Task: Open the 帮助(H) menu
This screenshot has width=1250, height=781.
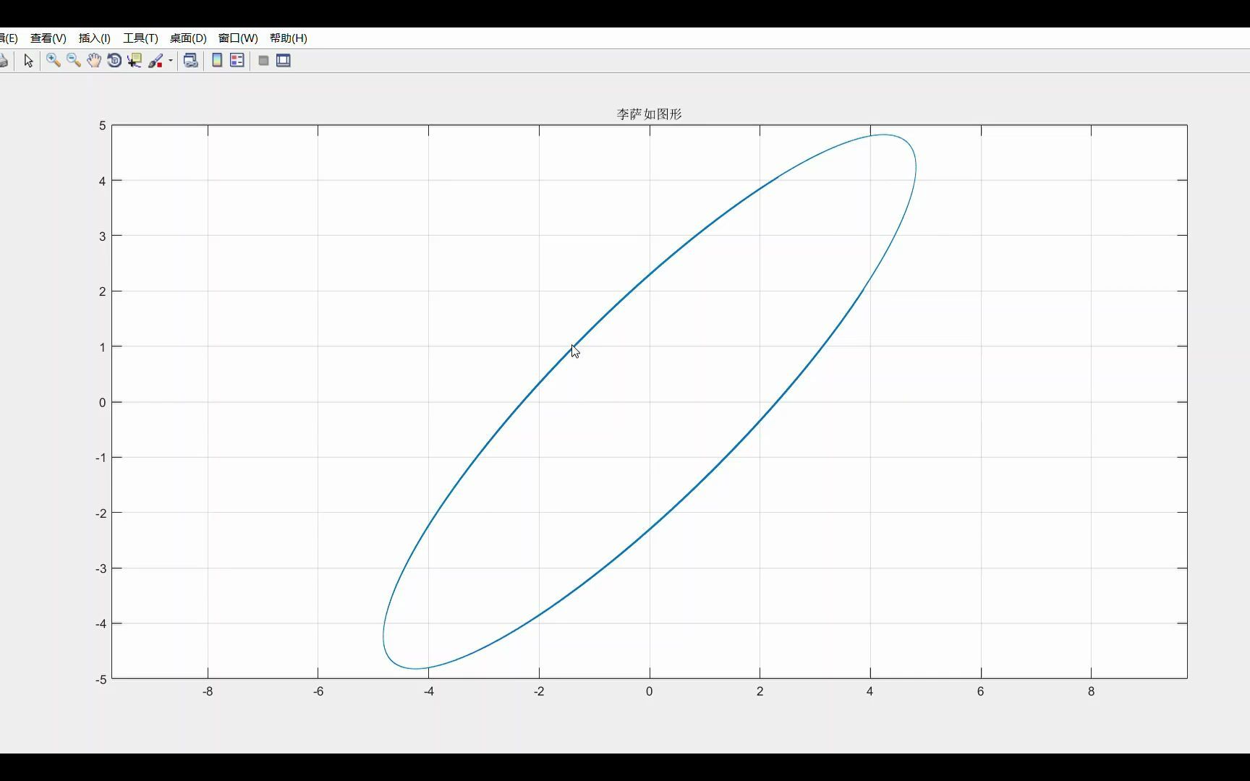Action: [288, 38]
